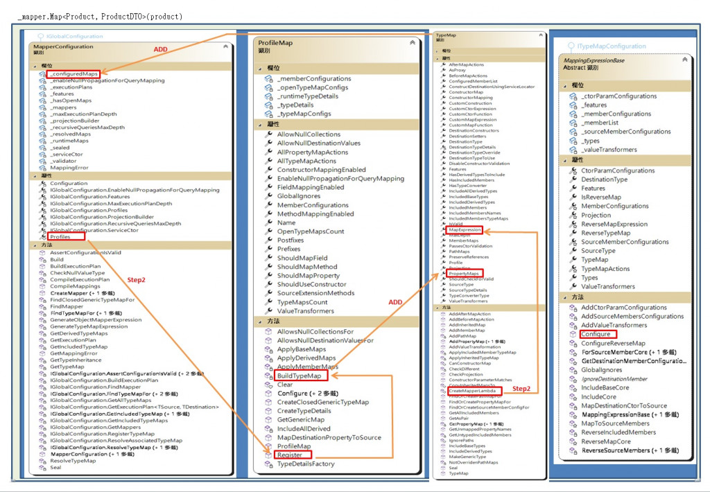Collapse the 方法 section of MappingExpressionBase
Screen dimensions: 710x492
click(x=565, y=298)
